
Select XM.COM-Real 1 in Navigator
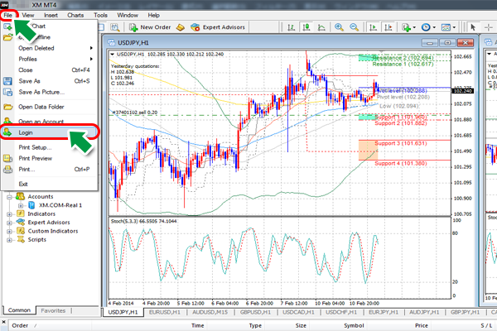click(x=60, y=205)
